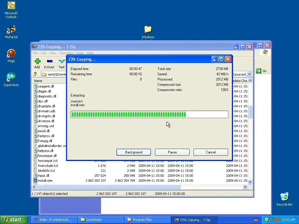Select the Supermium desktop icon
Screen dimensions: 299x224
pyautogui.click(x=11, y=77)
